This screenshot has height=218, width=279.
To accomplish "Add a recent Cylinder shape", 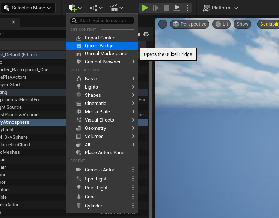I will pyautogui.click(x=102, y=206).
